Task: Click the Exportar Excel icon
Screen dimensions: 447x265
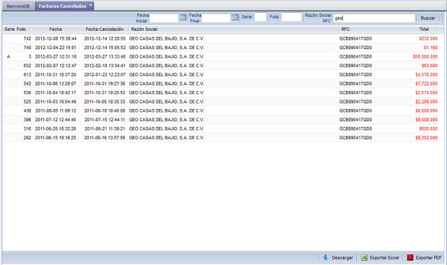Action: click(364, 258)
